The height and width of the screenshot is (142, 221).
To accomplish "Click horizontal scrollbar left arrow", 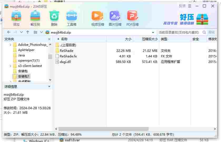I will (56, 129).
